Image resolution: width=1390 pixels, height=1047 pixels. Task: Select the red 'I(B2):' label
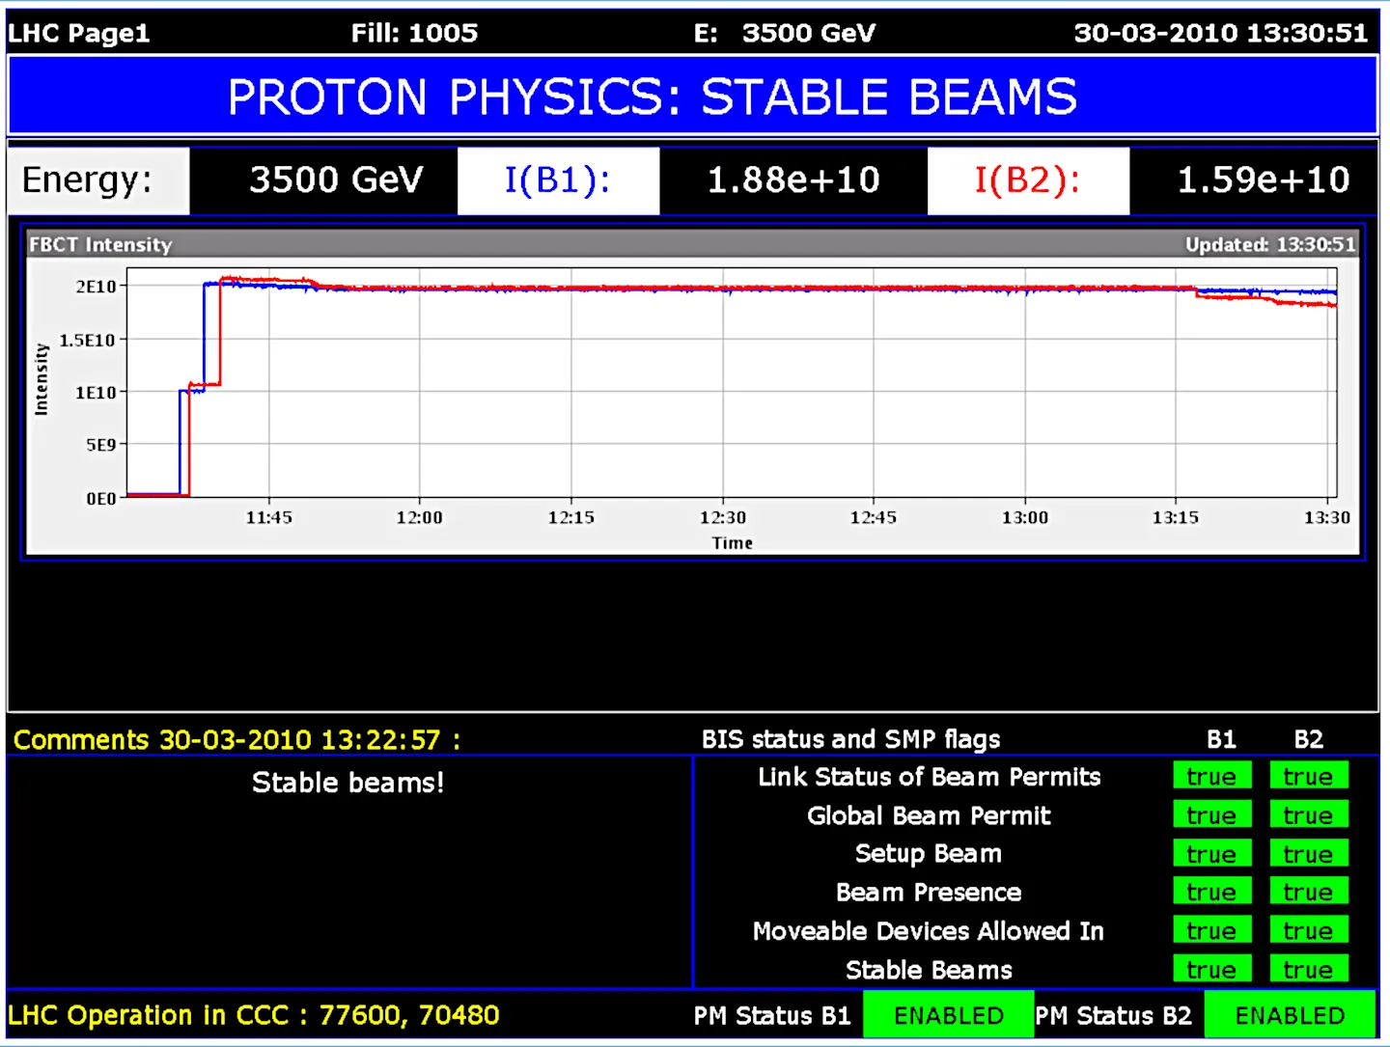1028,180
